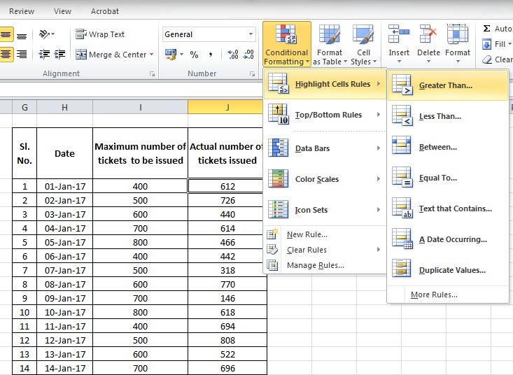Image resolution: width=513 pixels, height=375 pixels.
Task: Click Merge & Center button
Action: (x=111, y=55)
